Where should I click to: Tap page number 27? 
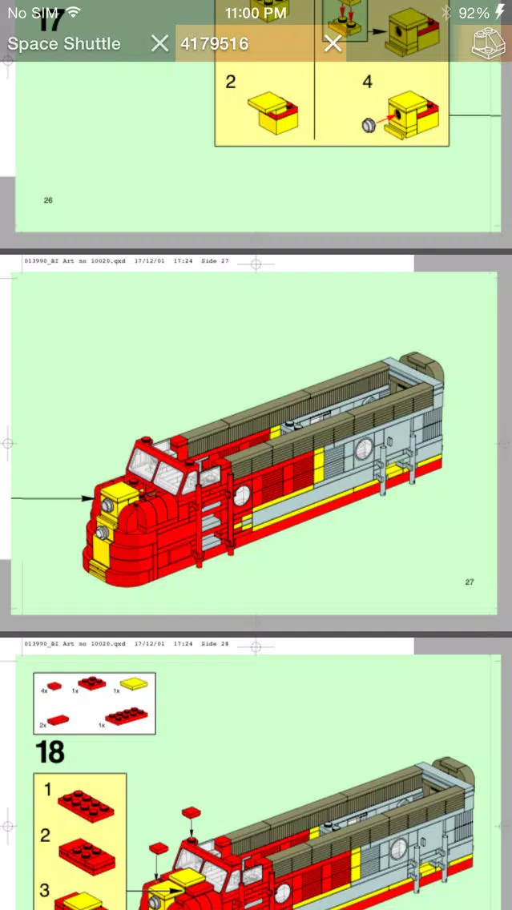[x=469, y=582]
